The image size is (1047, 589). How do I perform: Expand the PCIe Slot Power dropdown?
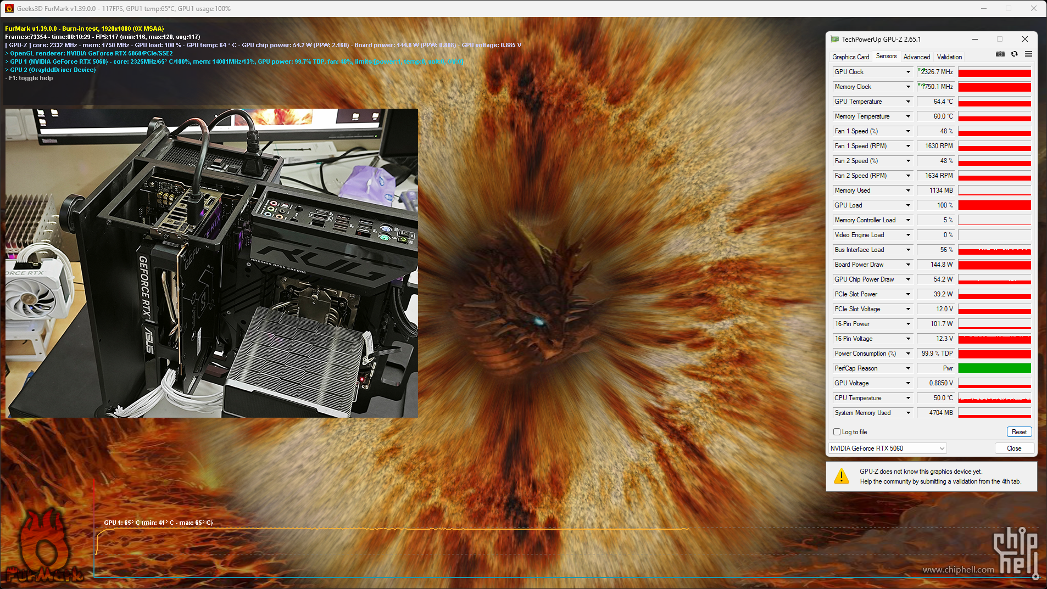(908, 294)
